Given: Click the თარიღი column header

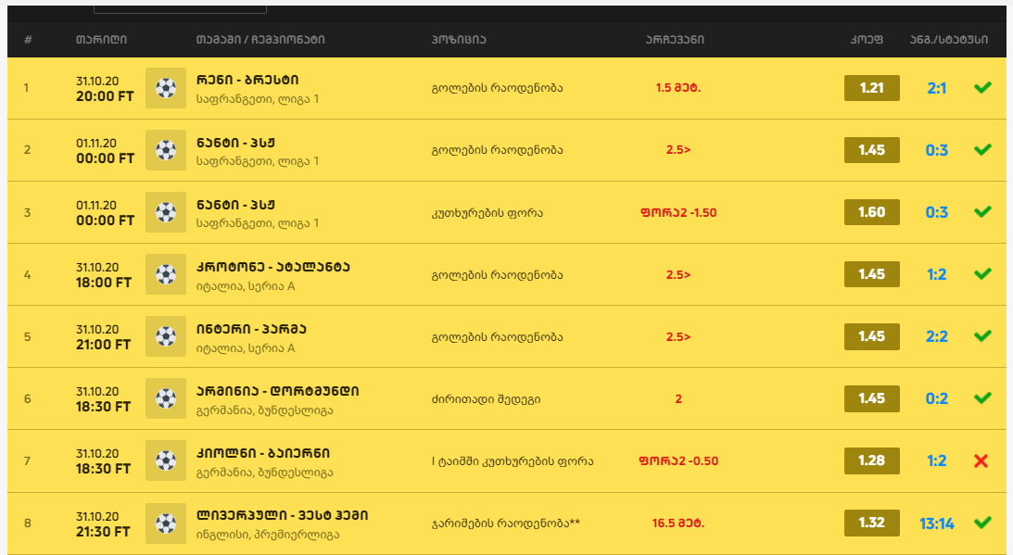Looking at the screenshot, I should [x=101, y=40].
